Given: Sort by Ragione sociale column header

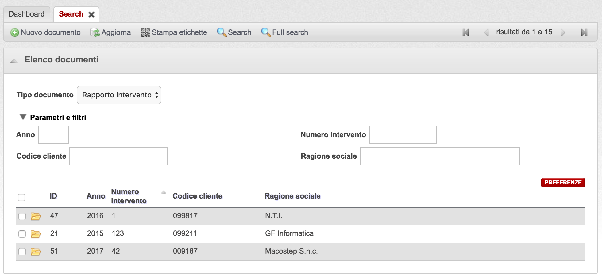Looking at the screenshot, I should [292, 196].
